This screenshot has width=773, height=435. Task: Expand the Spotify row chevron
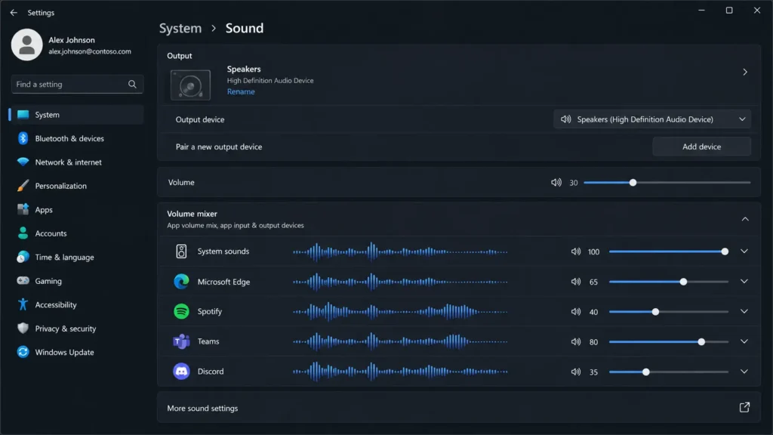coord(744,312)
